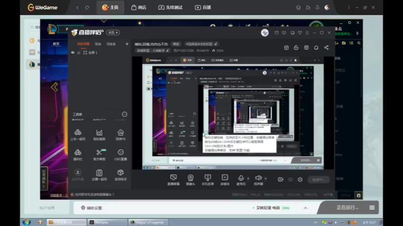Expand speaker options arrow
This screenshot has height=226, width=403.
click(x=265, y=178)
